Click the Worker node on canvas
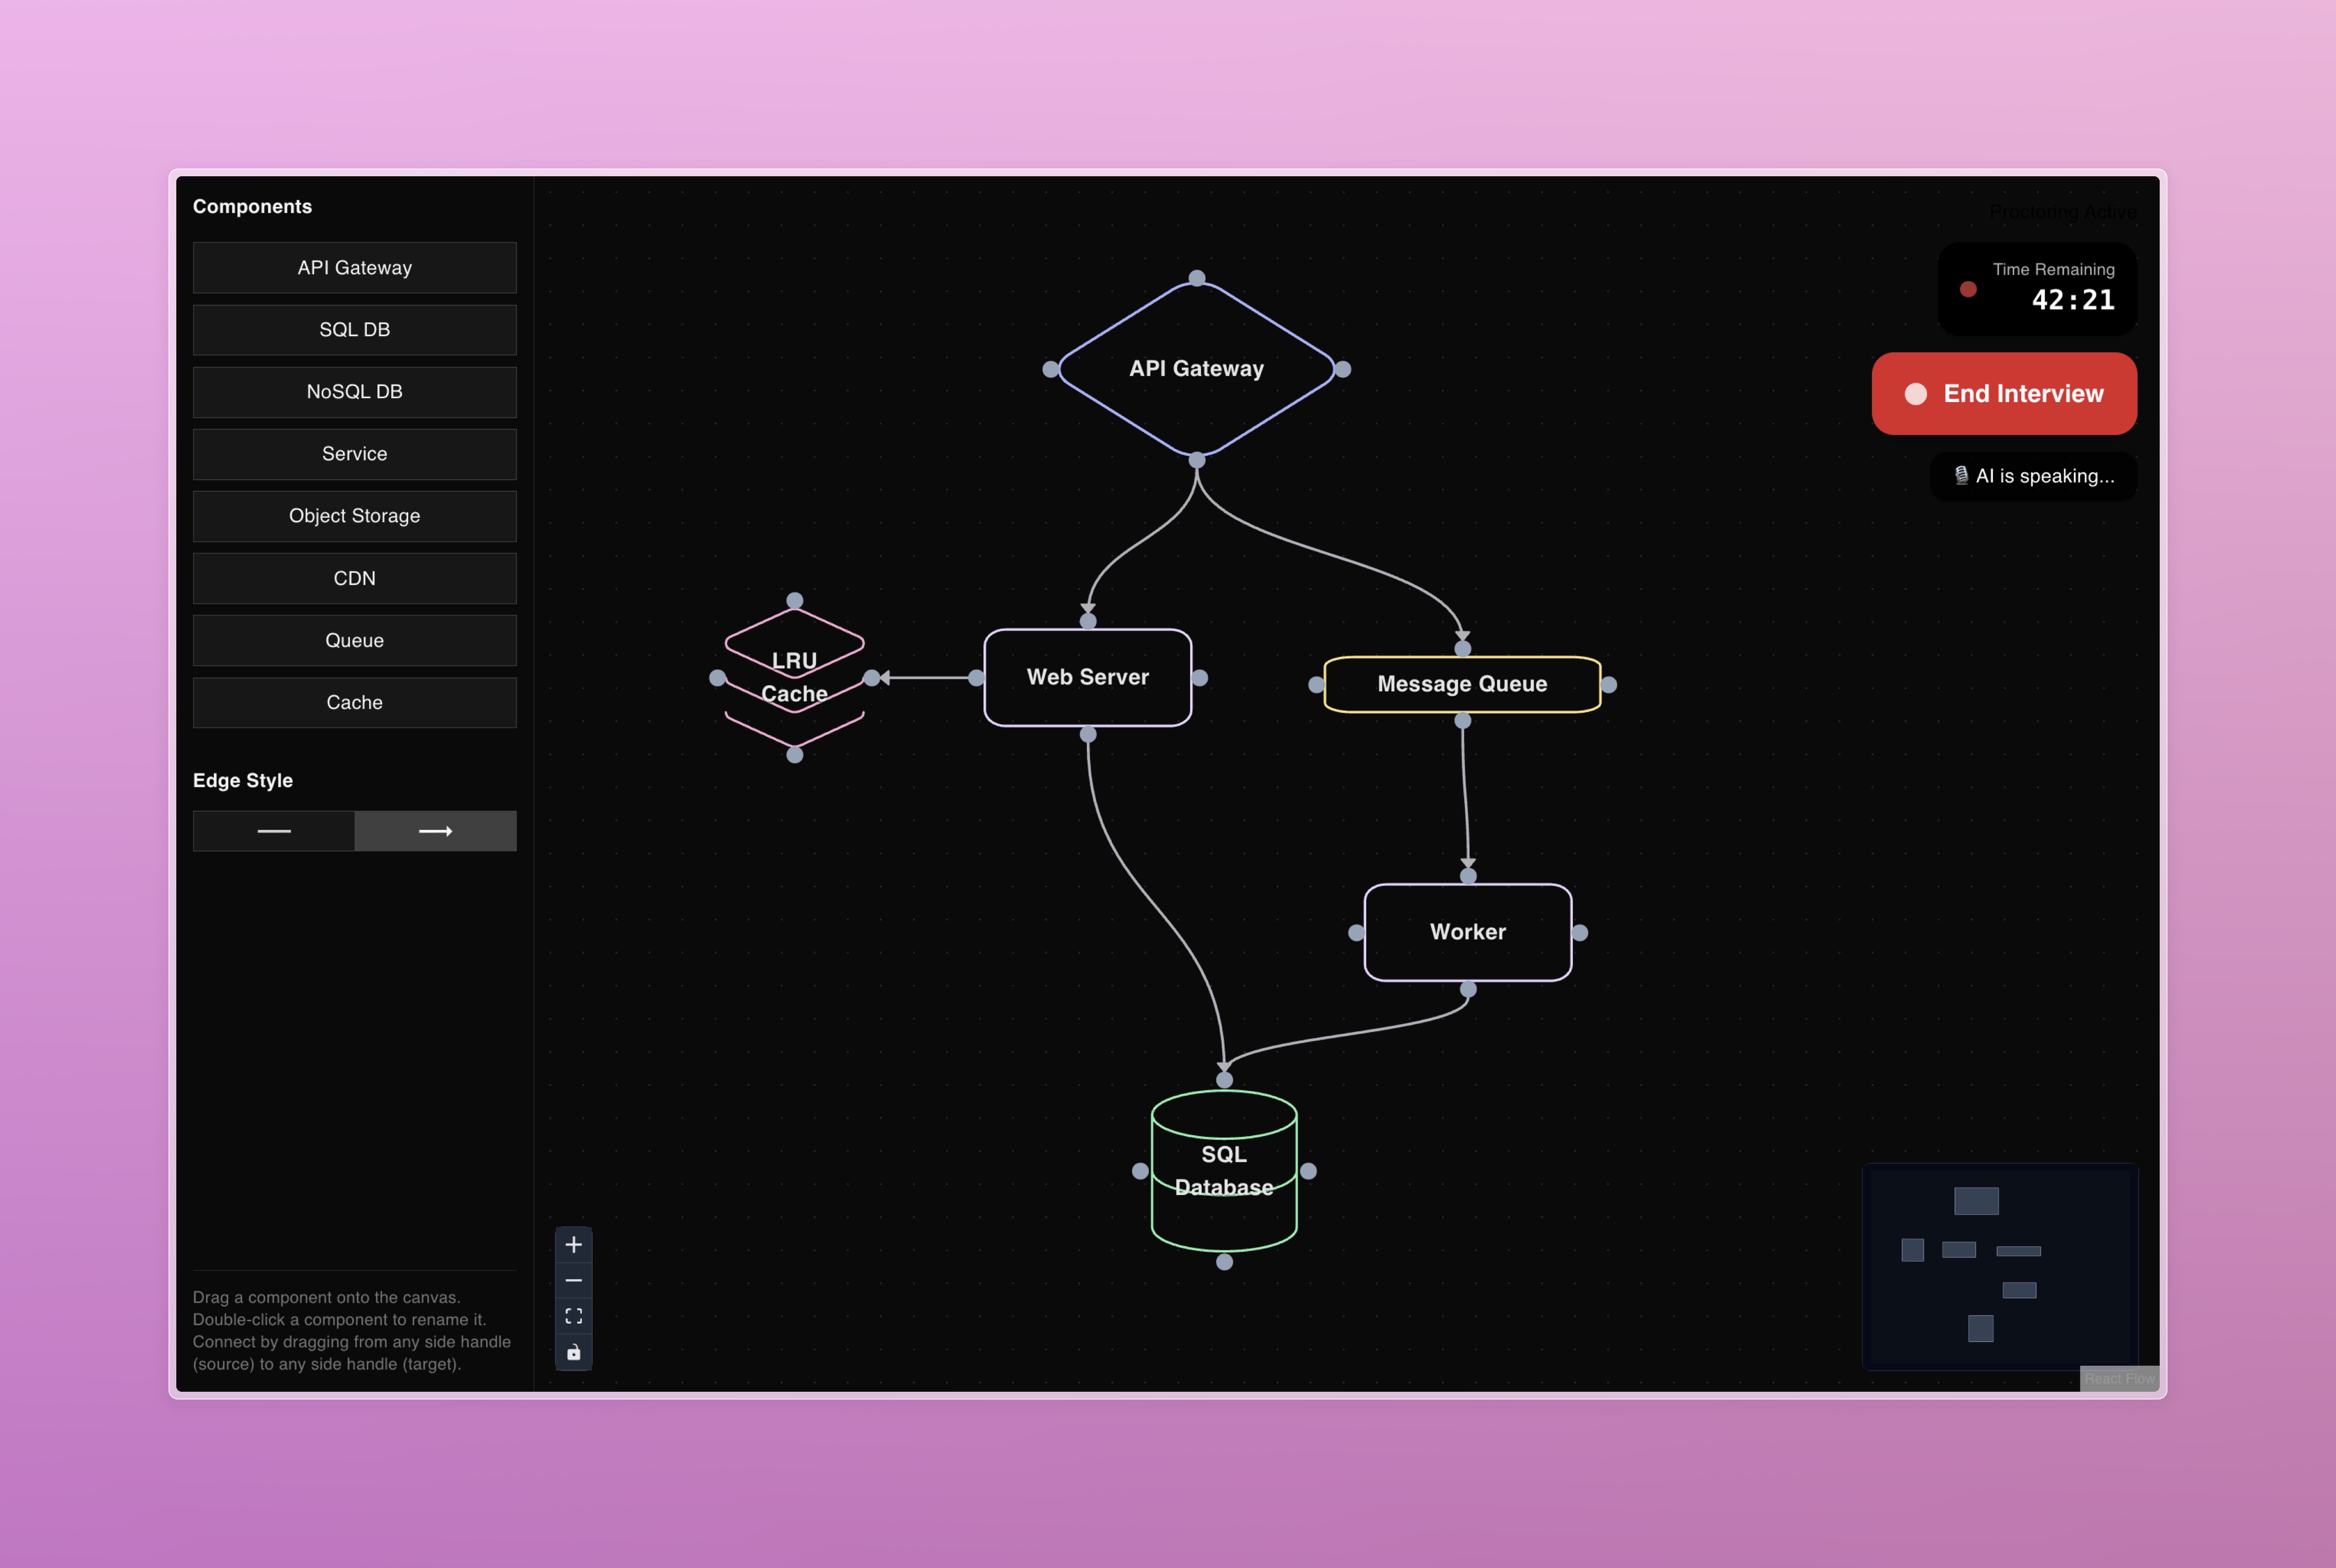Image resolution: width=2336 pixels, height=1568 pixels. tap(1467, 932)
